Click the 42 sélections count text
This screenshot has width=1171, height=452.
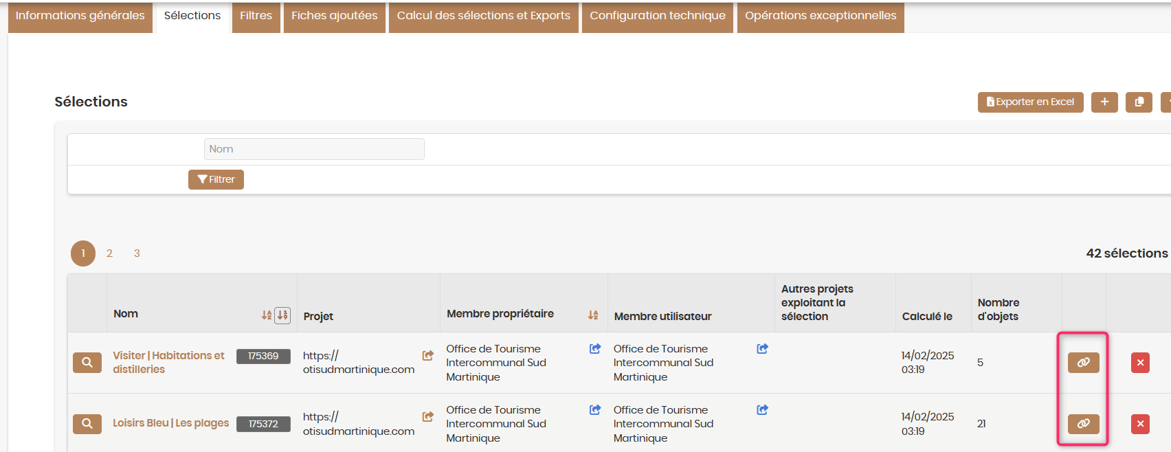(x=1127, y=253)
